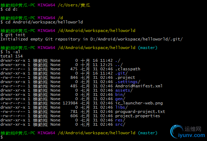Click the file size value '123984'

point(70,103)
